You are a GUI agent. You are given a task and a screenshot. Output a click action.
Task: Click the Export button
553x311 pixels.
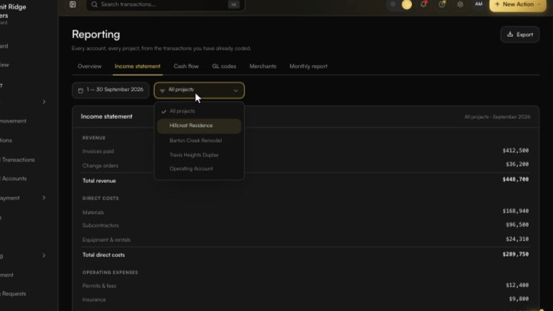coord(520,35)
